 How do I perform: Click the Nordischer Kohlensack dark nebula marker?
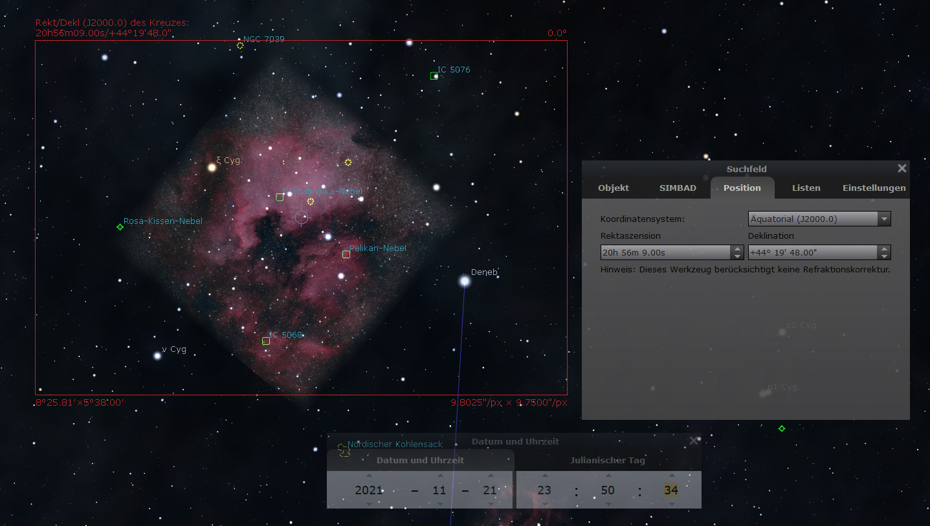344,450
